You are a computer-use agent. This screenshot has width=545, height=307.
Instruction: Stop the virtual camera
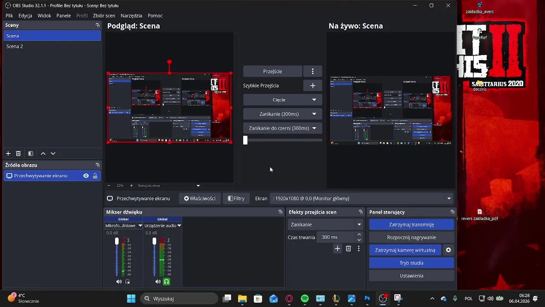point(405,250)
